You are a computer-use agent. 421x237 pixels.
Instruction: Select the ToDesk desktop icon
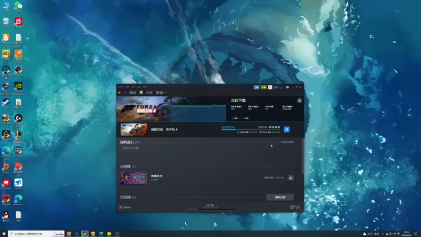point(18,184)
